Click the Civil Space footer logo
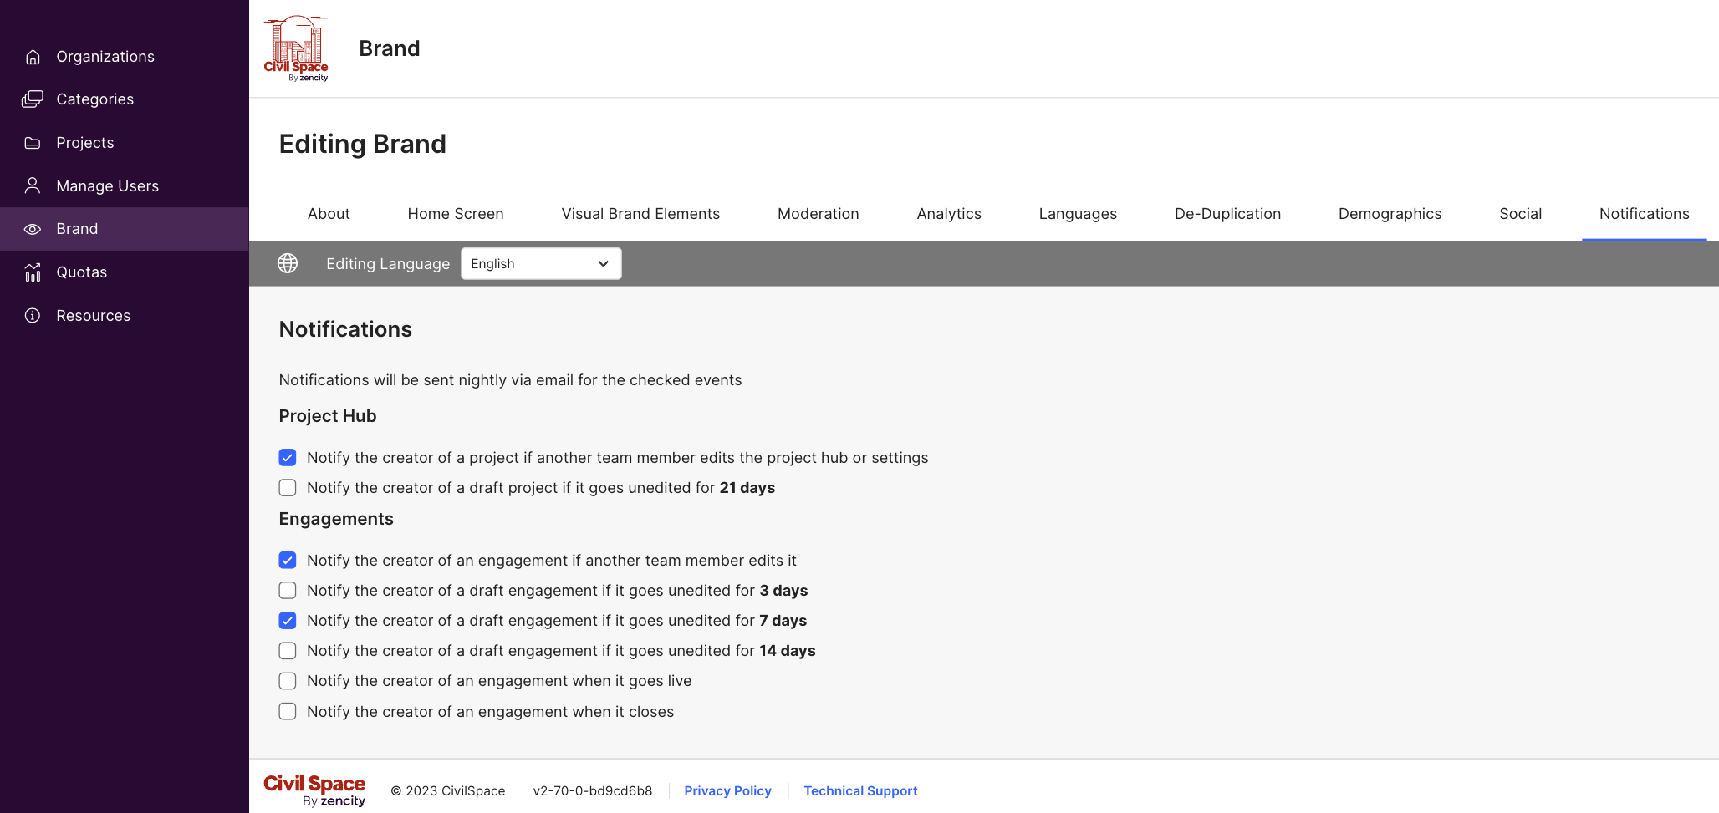Viewport: 1719px width, 813px height. click(x=314, y=790)
